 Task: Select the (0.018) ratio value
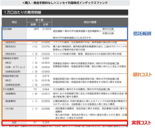[x=46, y=80]
